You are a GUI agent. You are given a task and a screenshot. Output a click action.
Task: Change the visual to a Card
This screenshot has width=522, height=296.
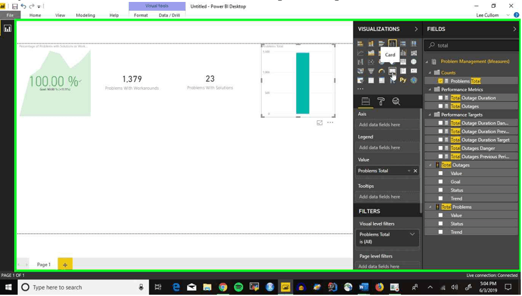392,71
